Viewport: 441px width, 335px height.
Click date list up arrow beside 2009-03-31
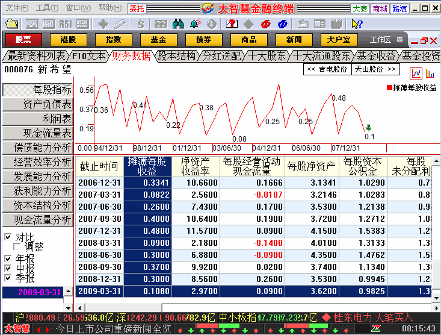click(x=68, y=291)
